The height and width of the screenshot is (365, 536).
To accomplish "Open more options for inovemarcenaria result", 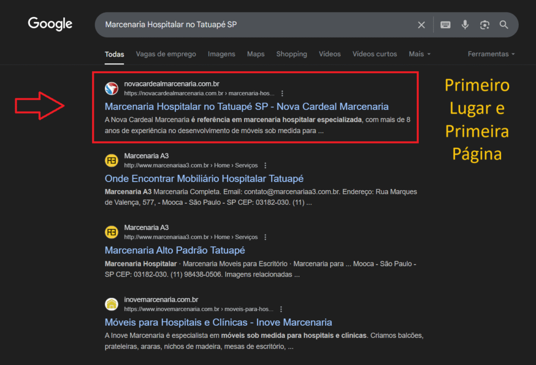I will [281, 309].
